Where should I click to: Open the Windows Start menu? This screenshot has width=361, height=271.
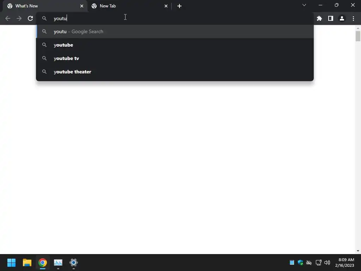(11, 263)
